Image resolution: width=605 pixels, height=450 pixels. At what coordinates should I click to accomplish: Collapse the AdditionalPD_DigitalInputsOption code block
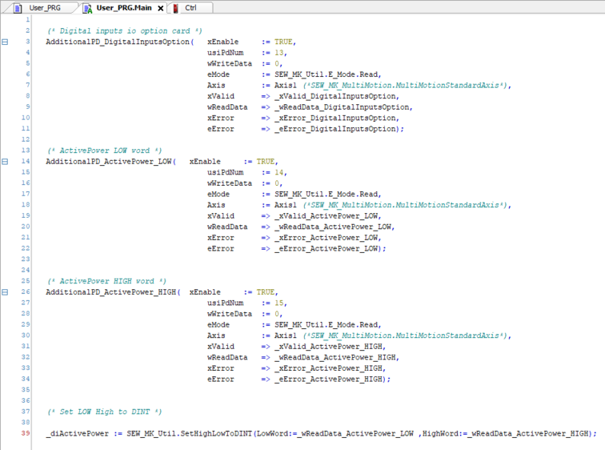[x=6, y=42]
